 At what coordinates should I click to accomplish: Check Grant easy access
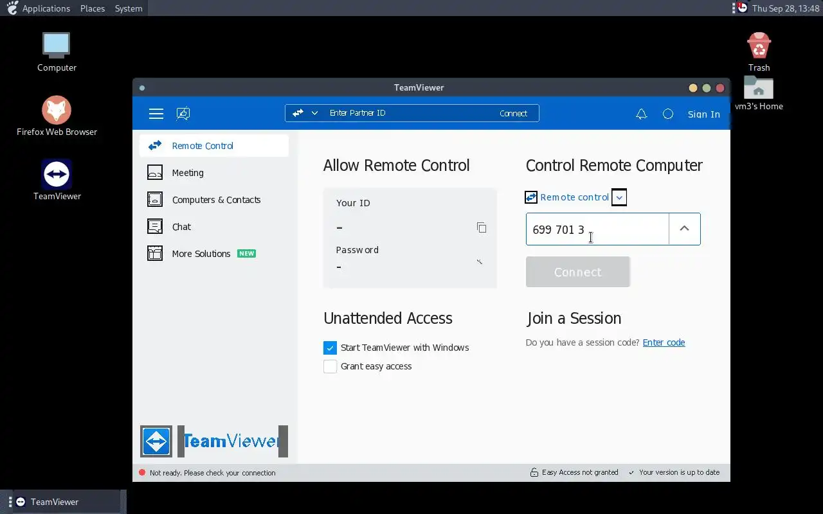[330, 366]
